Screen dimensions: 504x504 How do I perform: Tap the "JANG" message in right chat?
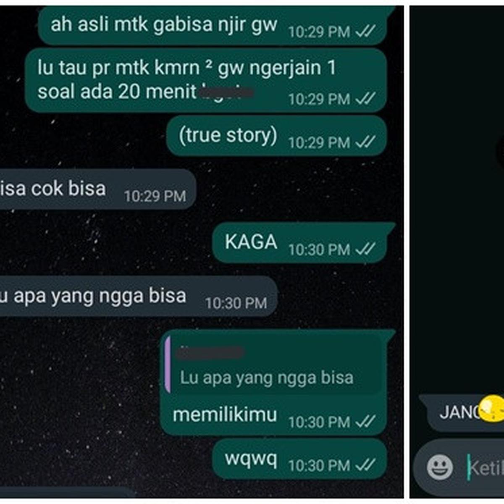[462, 412]
